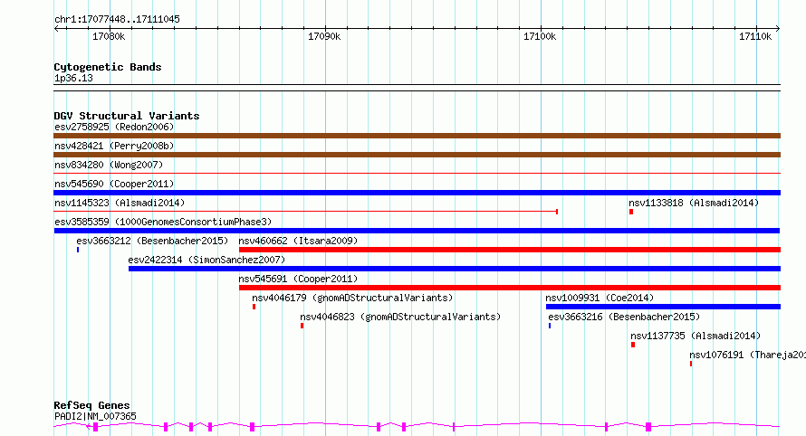Click the 17100k ruler tick label
The image size is (806, 436).
540,36
